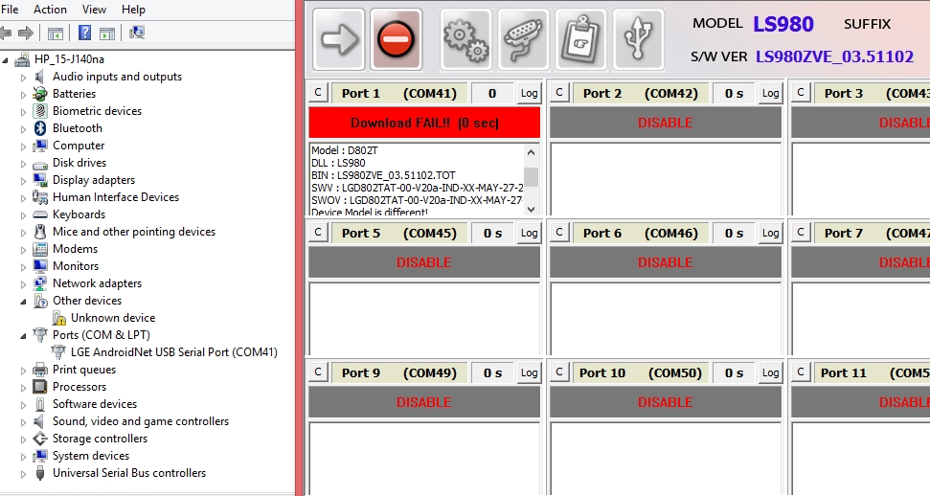The width and height of the screenshot is (930, 496).
Task: Click the green arrow Start button
Action: pos(339,39)
